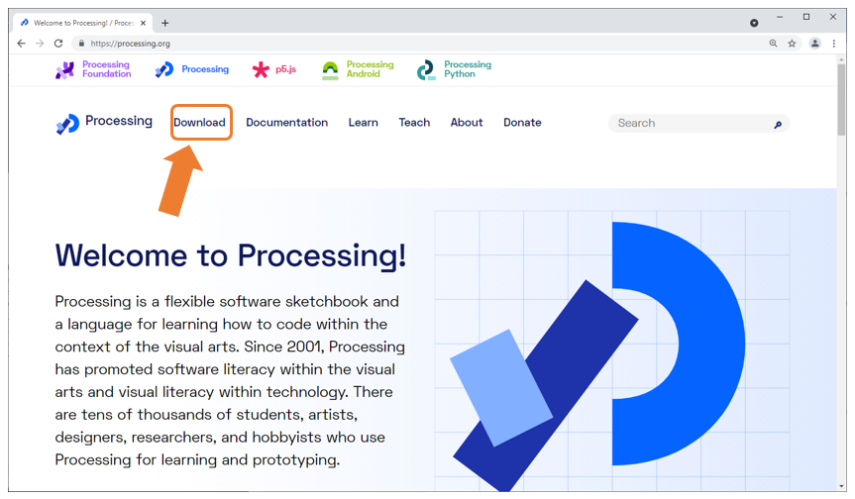The height and width of the screenshot is (499, 855).
Task: Click the pink p5.js asterisk icon
Action: click(x=261, y=69)
